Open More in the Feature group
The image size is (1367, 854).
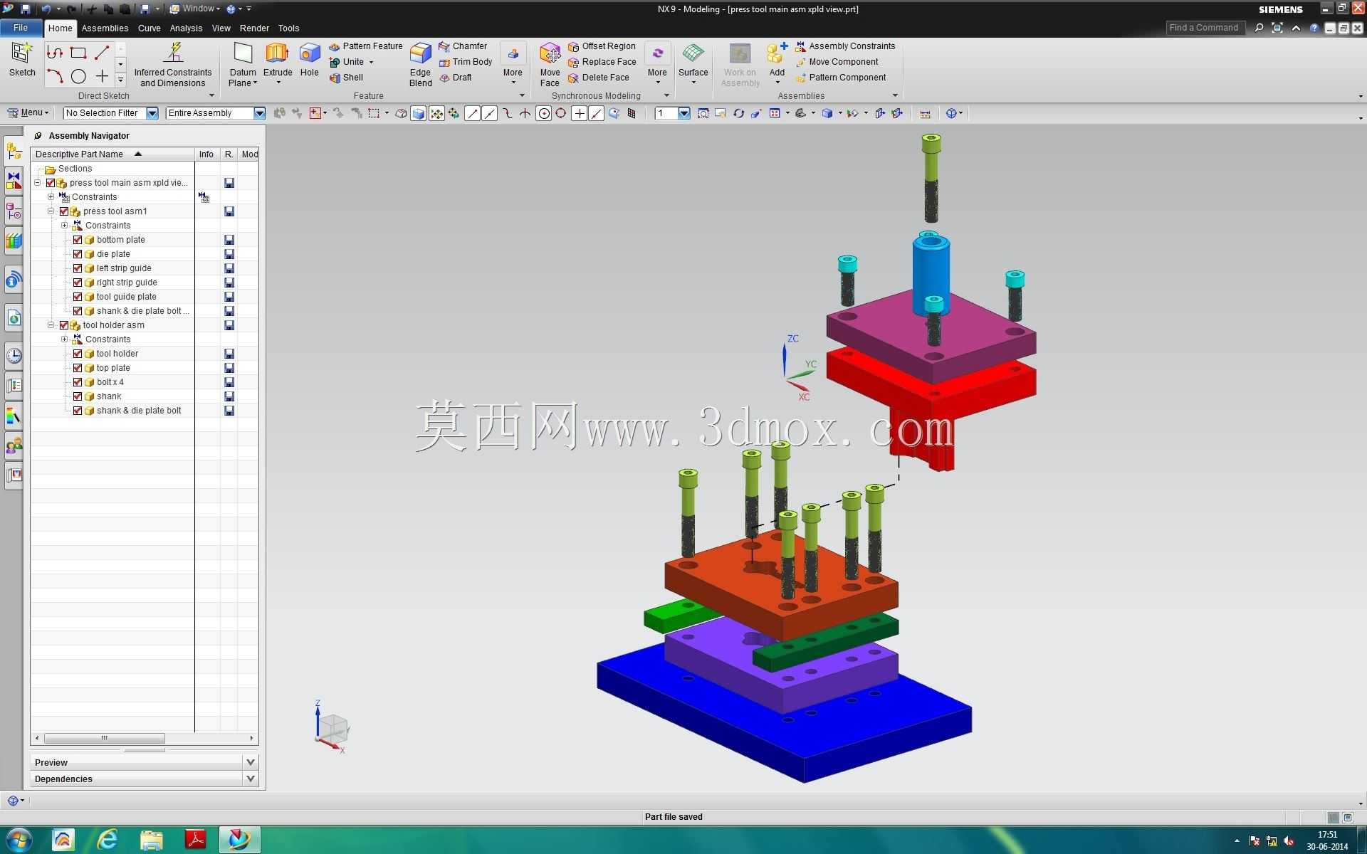coord(513,64)
